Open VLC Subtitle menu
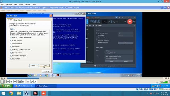Screen dimensions: 170x96 click(28, 11)
